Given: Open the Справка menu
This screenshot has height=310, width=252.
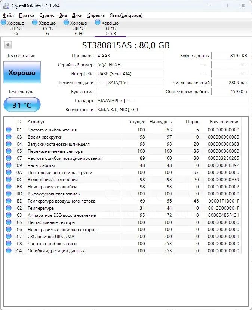Looking at the screenshot, I should coord(96,15).
